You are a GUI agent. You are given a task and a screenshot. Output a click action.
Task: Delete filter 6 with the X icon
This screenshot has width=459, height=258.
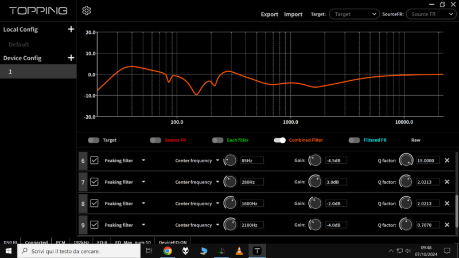[447, 161]
